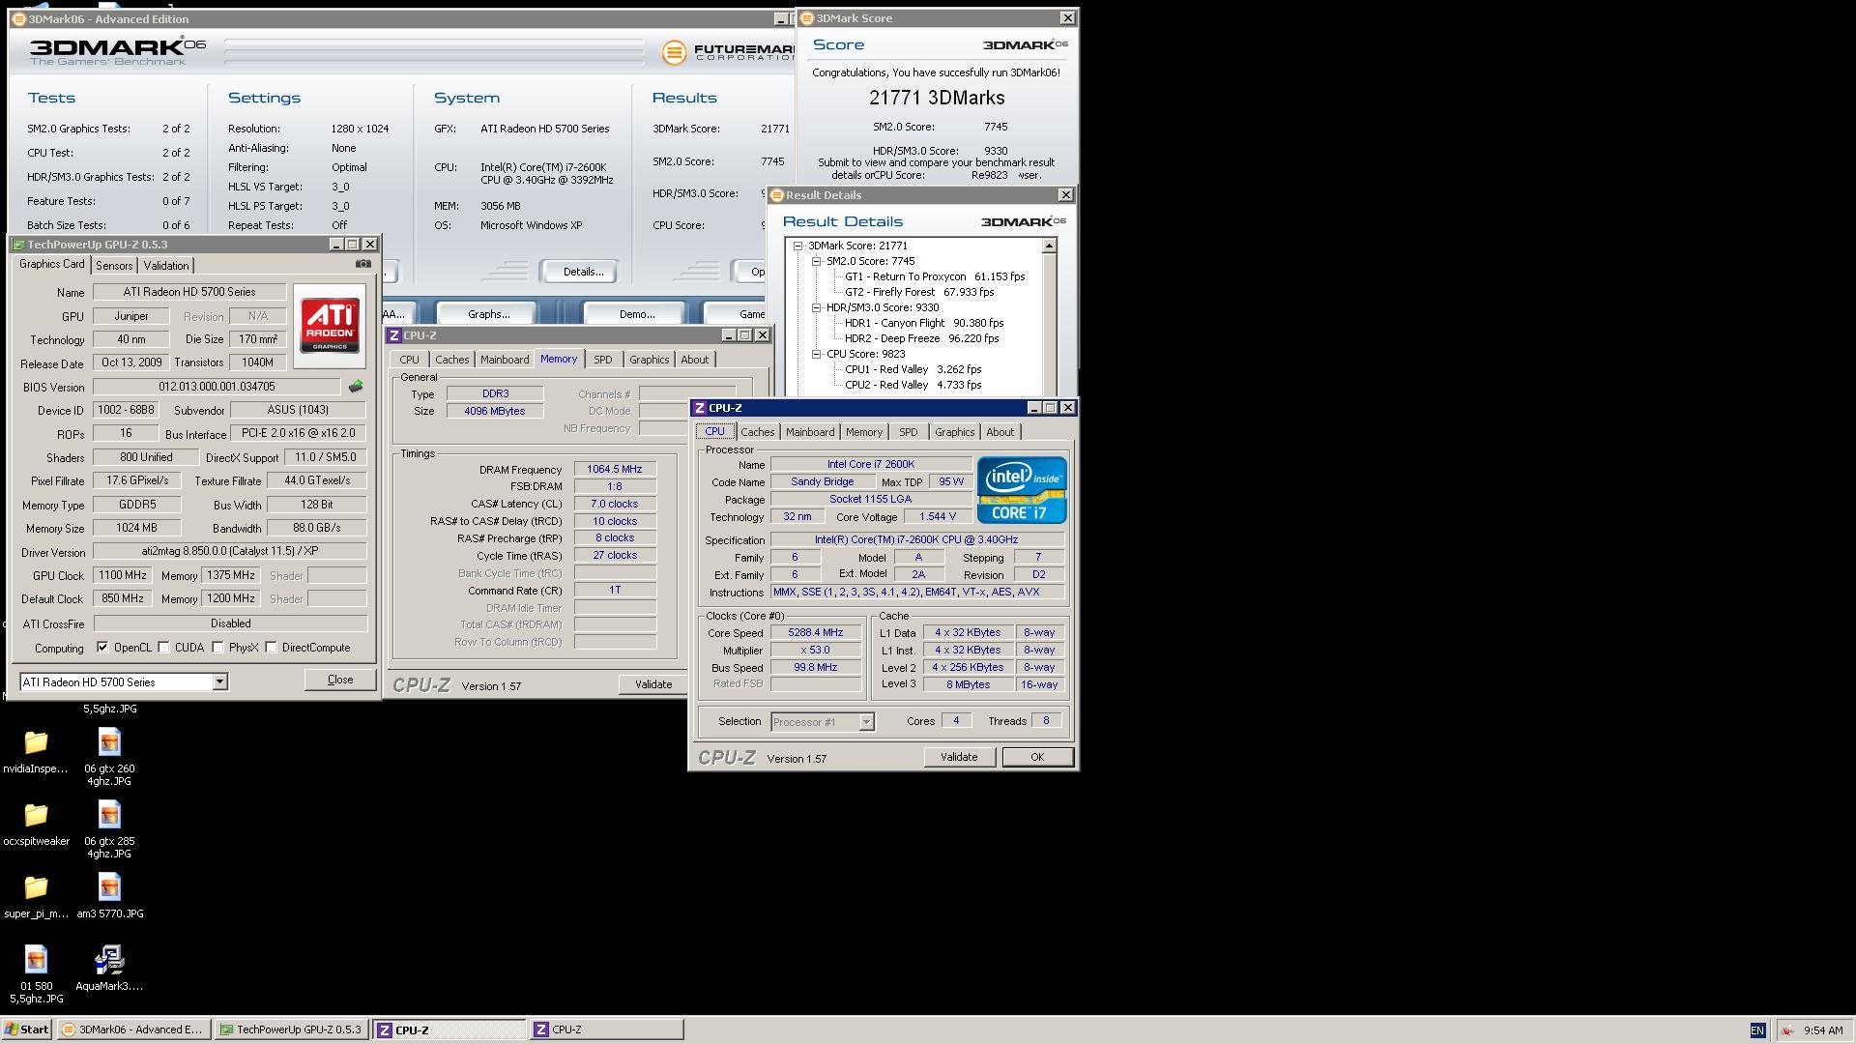Switch to the second CPU-Z taskbar button

point(607,1029)
